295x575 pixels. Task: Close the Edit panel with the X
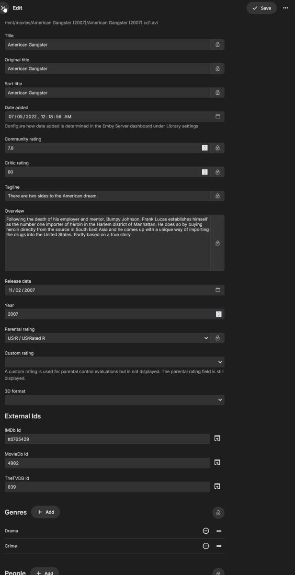(4, 8)
